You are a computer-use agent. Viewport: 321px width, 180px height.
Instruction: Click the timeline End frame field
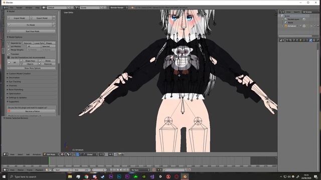click(81, 170)
